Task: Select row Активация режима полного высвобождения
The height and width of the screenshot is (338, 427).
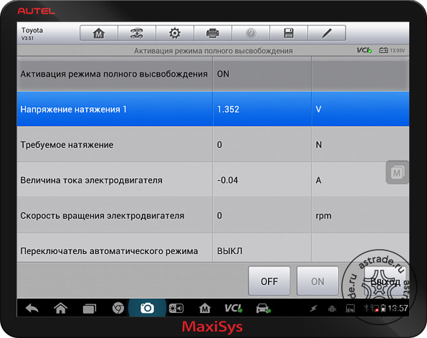Action: pos(213,74)
